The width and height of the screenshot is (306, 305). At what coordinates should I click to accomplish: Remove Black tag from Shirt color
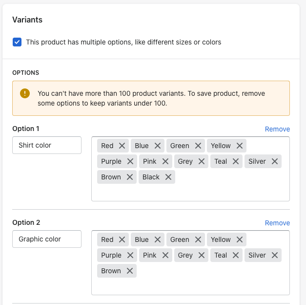tap(168, 177)
